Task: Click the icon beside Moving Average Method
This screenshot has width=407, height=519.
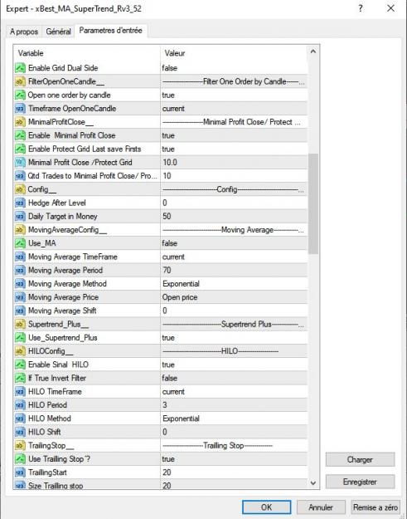Action: (20, 284)
